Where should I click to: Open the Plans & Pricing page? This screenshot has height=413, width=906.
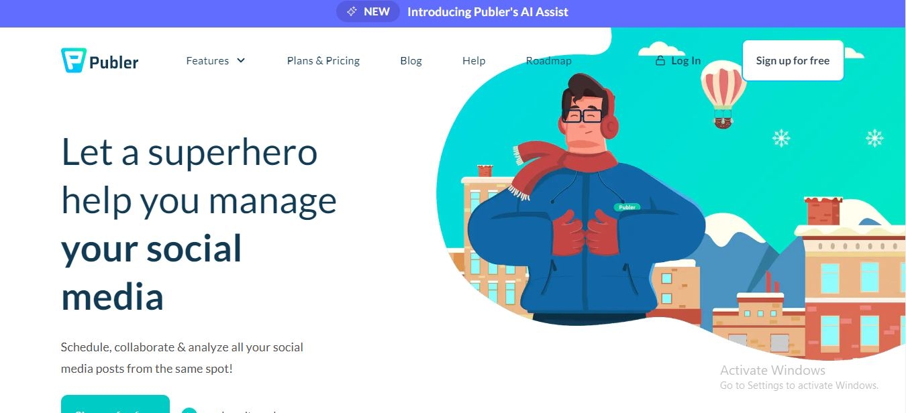click(x=323, y=60)
